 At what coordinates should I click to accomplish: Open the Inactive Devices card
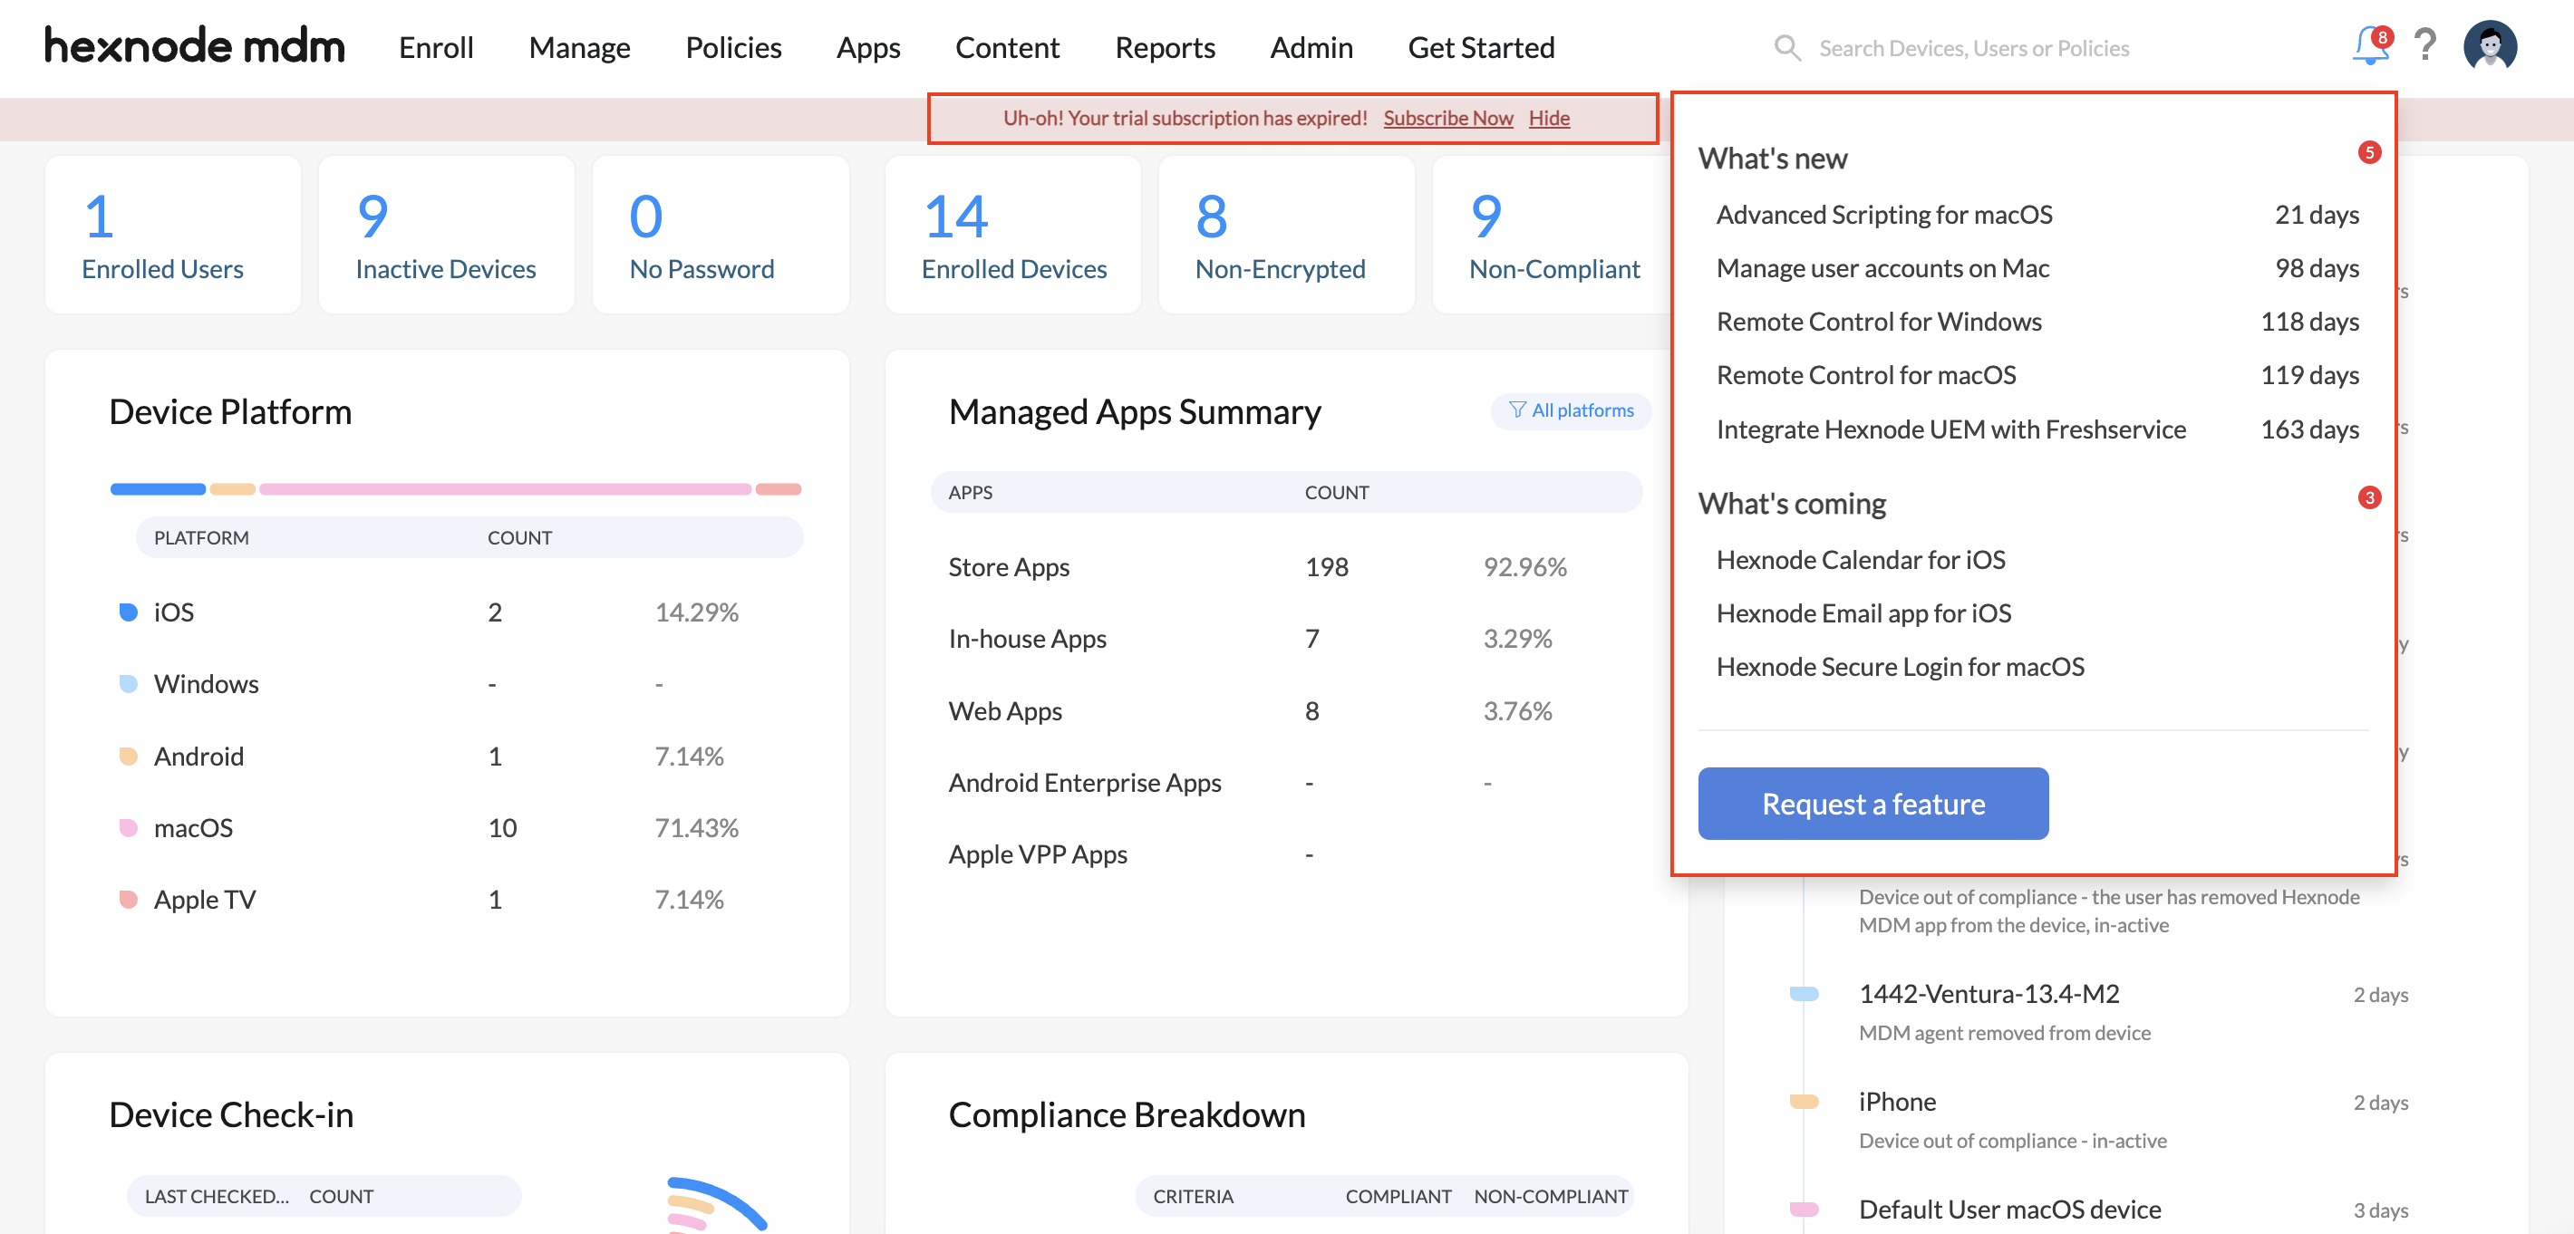tap(447, 235)
